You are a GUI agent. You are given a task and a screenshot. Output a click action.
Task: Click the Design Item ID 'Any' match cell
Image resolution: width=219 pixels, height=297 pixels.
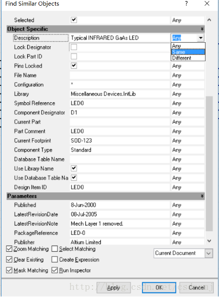188,187
